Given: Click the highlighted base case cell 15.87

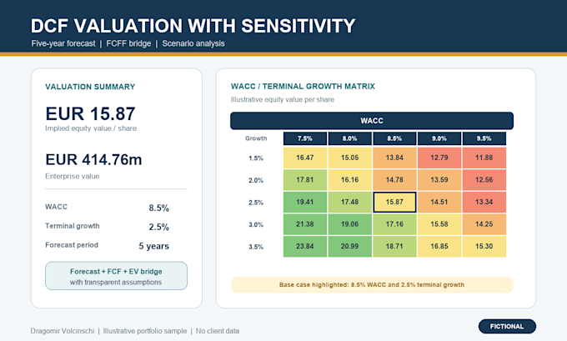Looking at the screenshot, I should tap(394, 202).
